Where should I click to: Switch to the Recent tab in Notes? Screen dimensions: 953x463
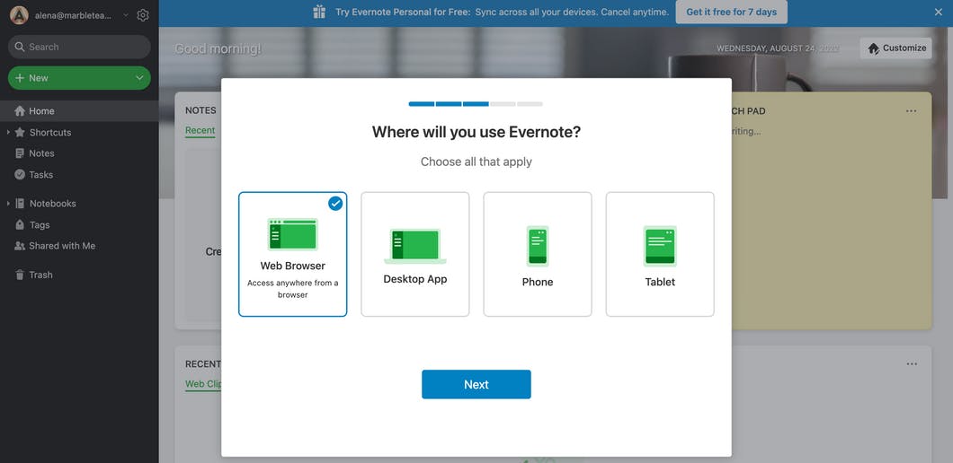click(x=200, y=130)
